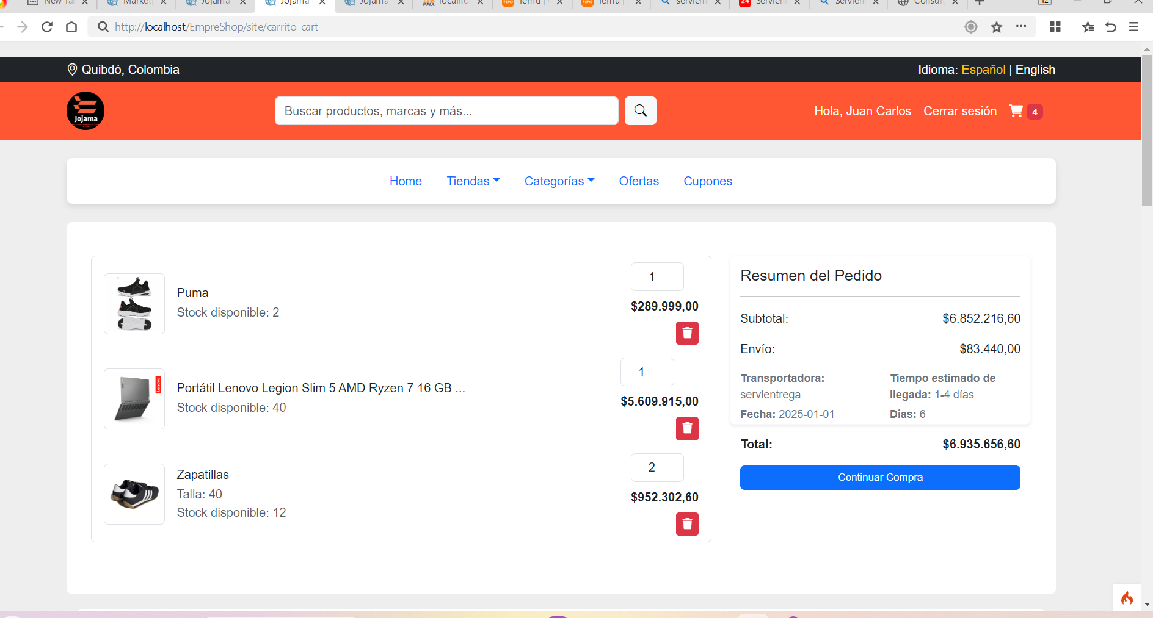This screenshot has height=618, width=1153.
Task: Click the browser home icon
Action: click(x=71, y=27)
